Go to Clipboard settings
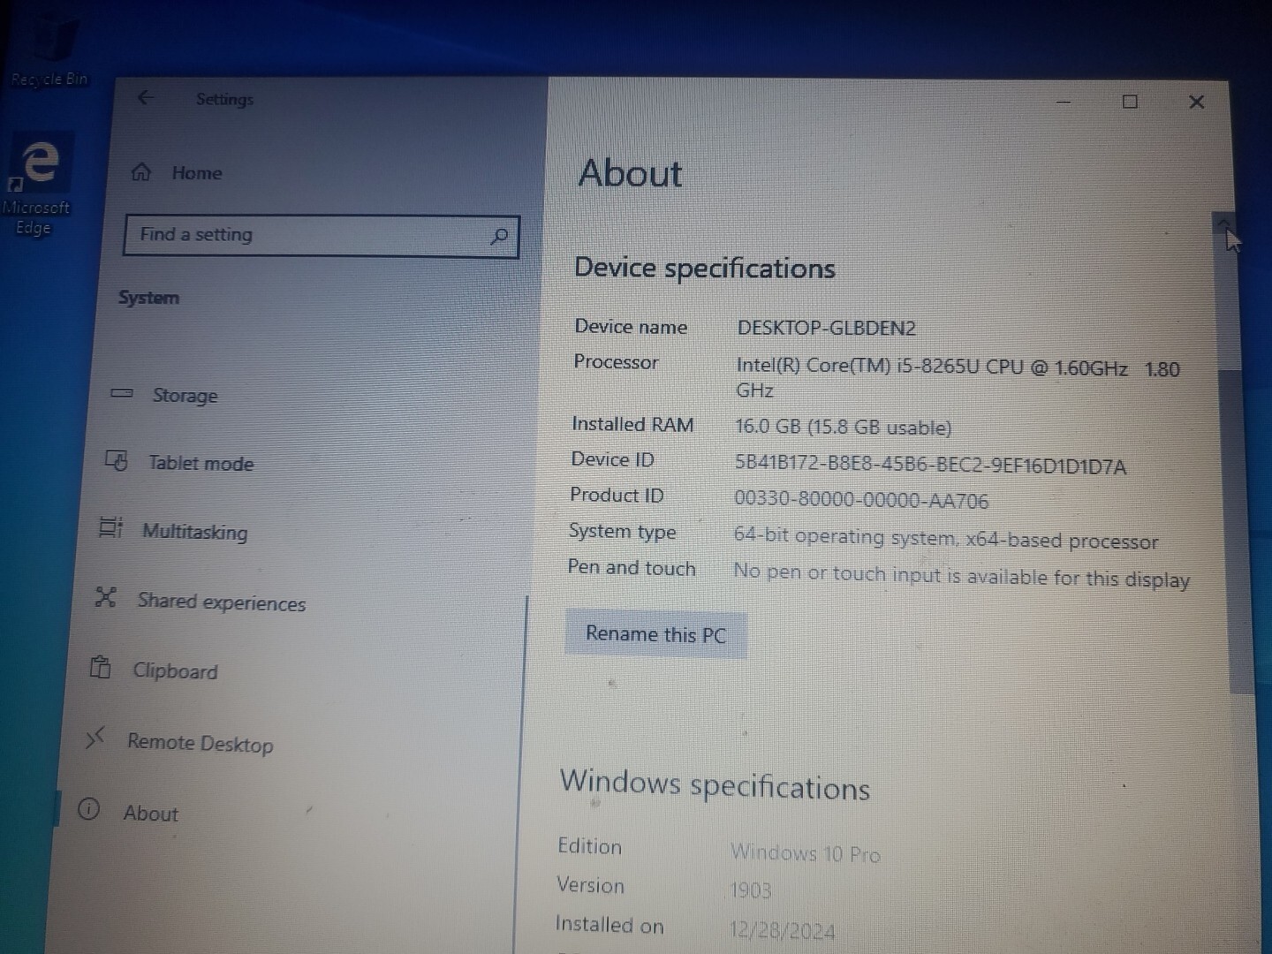The width and height of the screenshot is (1272, 954). 175,671
